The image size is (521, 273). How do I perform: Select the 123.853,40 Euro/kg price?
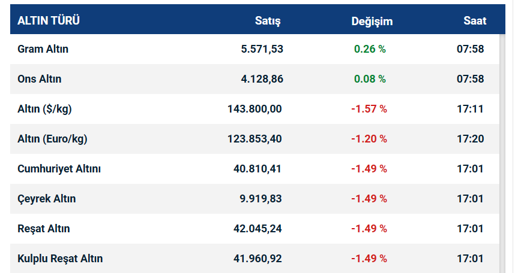254,139
